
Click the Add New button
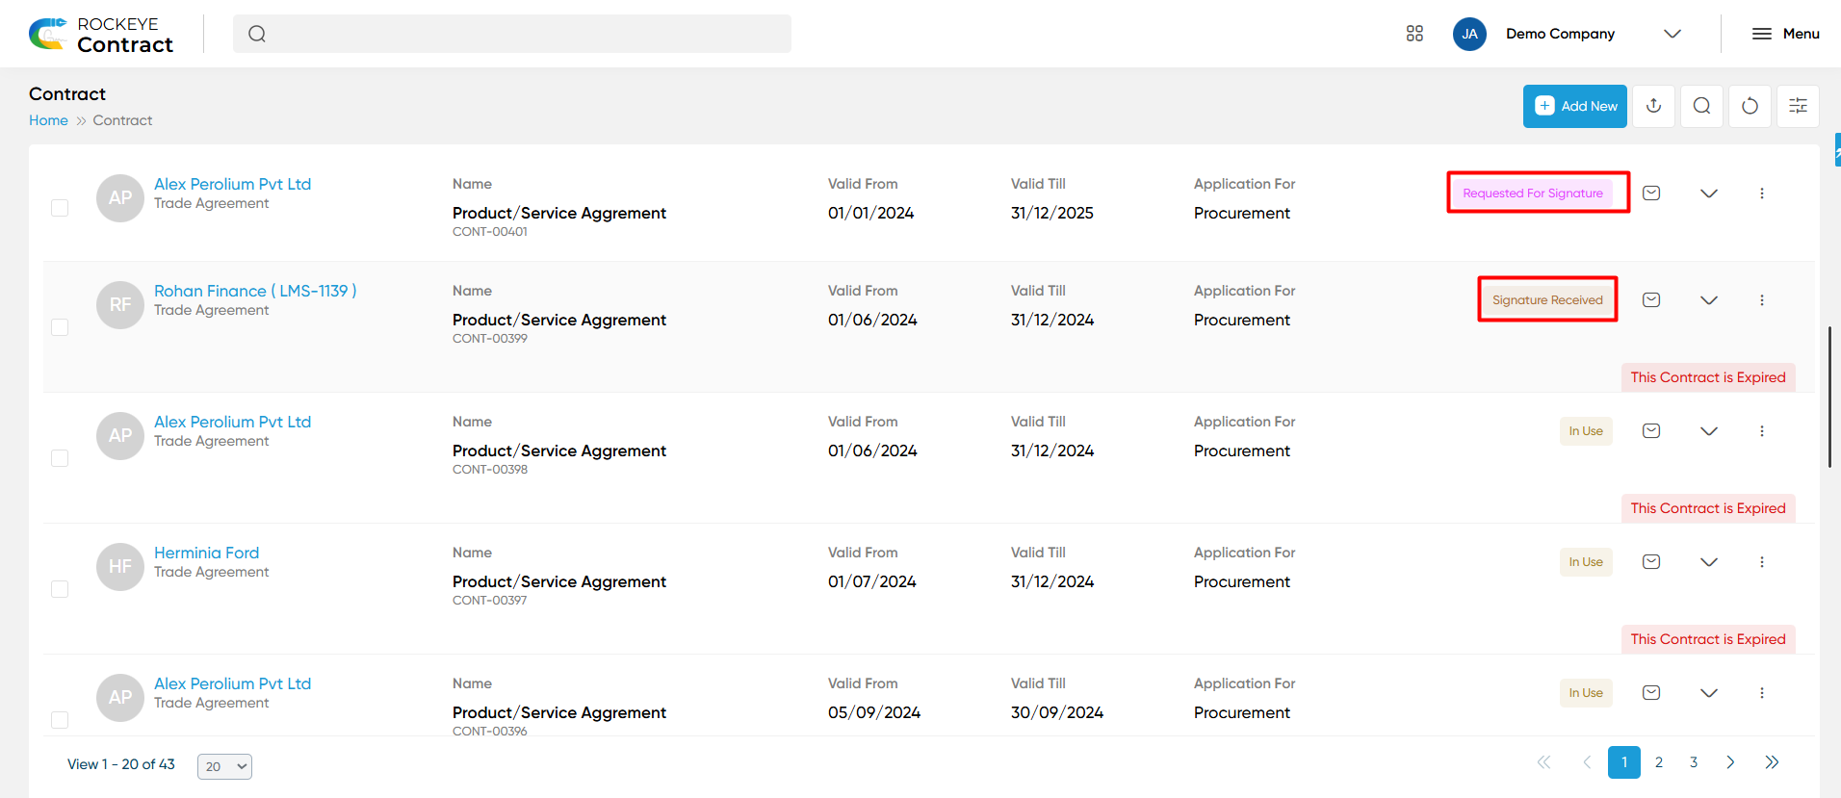point(1575,106)
